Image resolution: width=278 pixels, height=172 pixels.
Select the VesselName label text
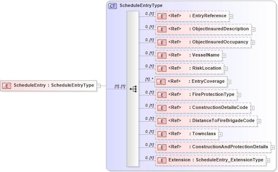206,55
